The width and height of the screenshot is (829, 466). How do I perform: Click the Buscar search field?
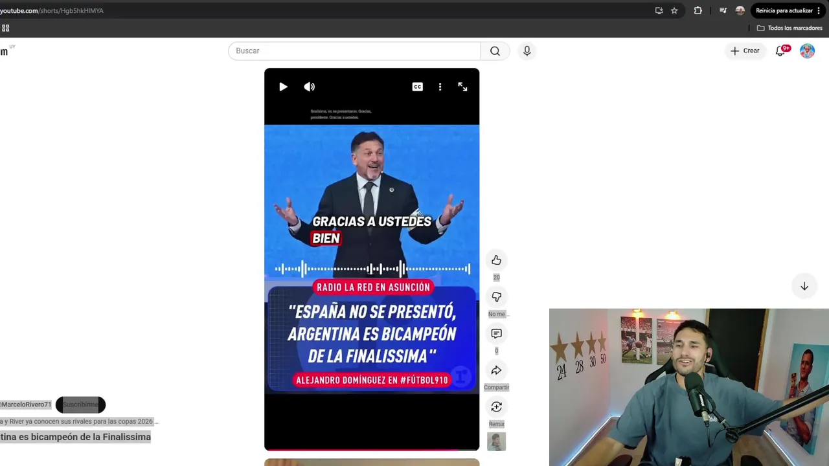click(354, 51)
